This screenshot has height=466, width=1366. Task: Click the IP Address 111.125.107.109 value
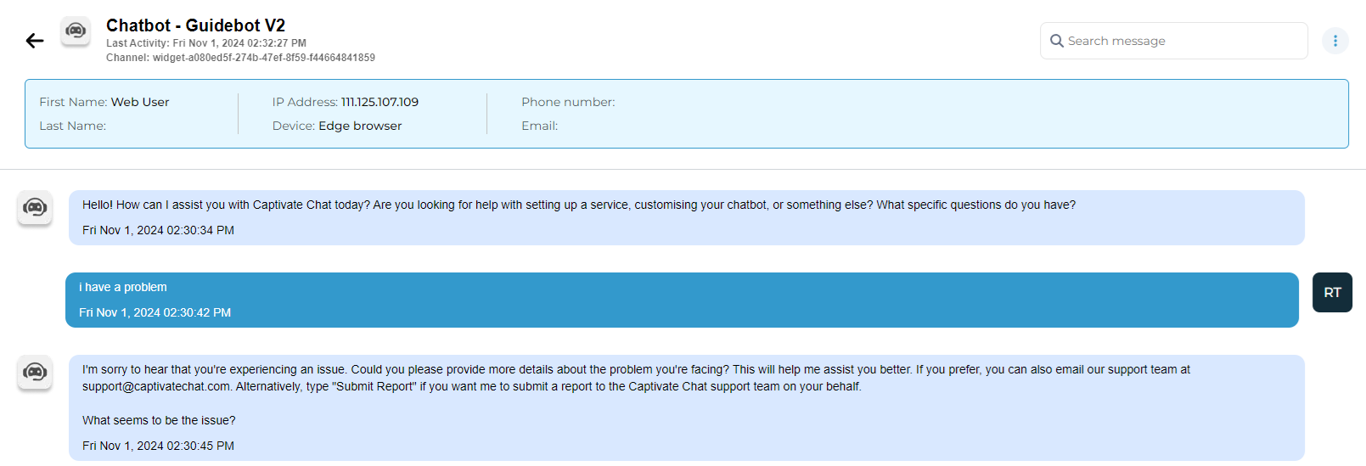(379, 102)
